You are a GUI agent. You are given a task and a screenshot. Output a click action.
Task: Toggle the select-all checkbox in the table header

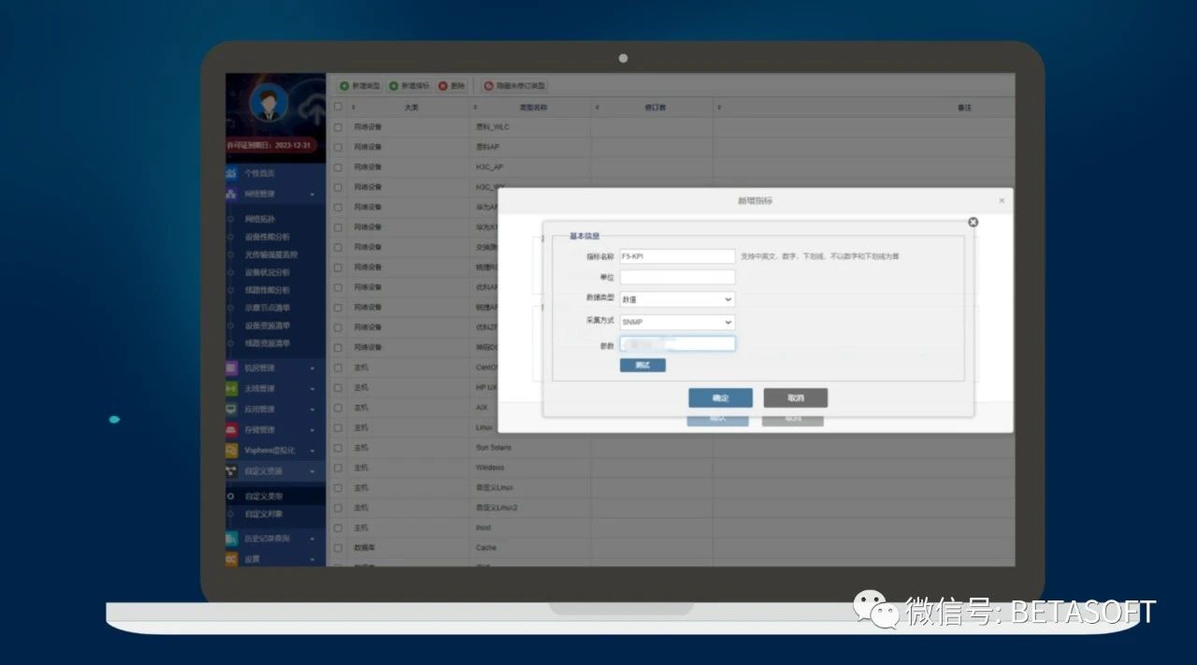tap(338, 108)
